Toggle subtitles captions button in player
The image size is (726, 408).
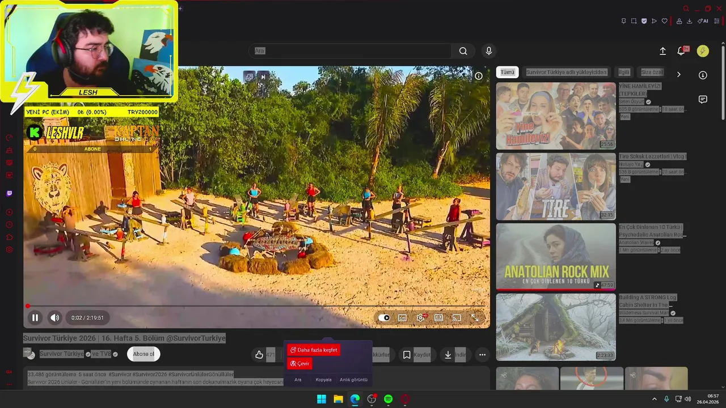tap(402, 318)
